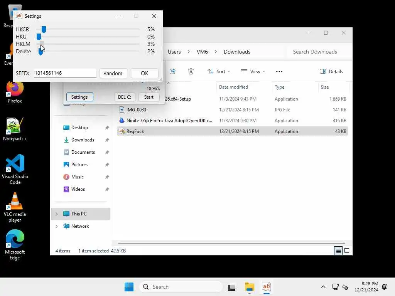The image size is (395, 296).
Task: Click the Start button in RegFuck window
Action: 149,97
